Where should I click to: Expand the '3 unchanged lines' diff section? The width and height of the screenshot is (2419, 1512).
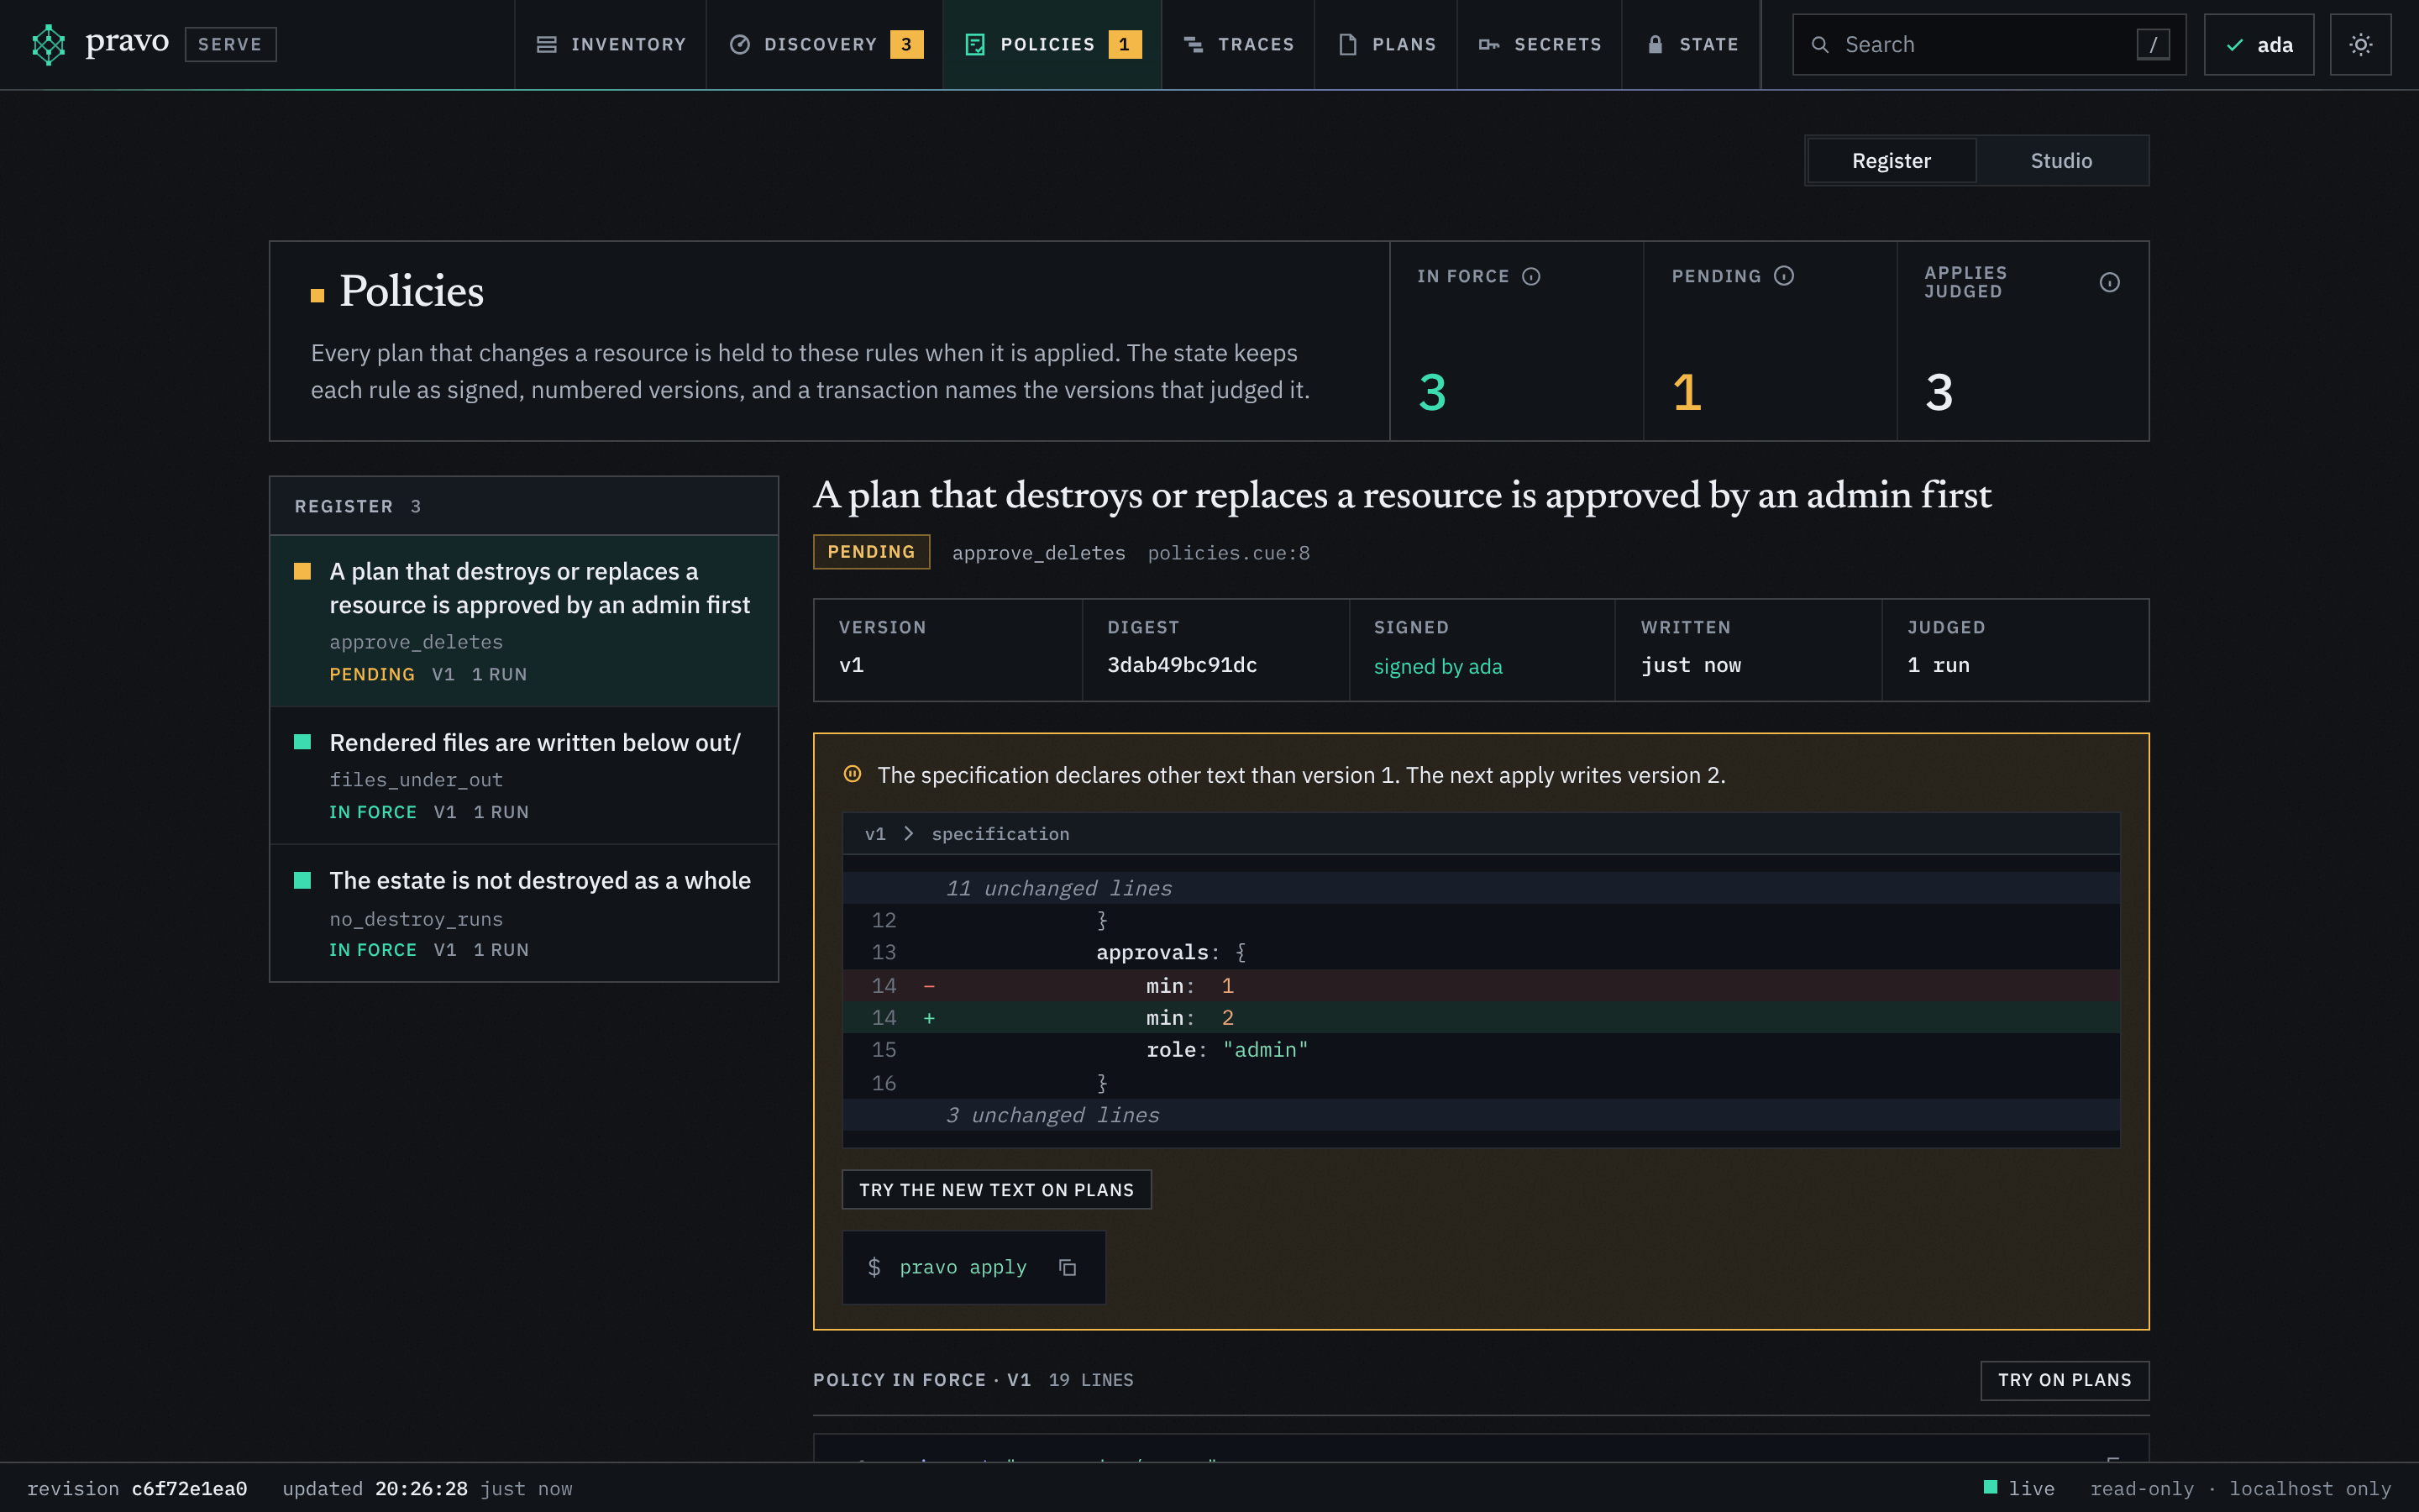1481,1115
